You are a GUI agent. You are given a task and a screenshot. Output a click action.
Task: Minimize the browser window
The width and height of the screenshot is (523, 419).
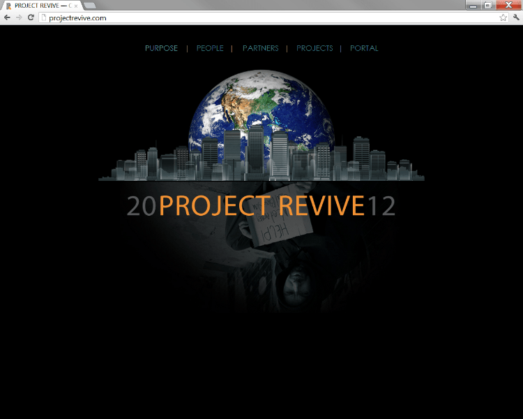[473, 5]
